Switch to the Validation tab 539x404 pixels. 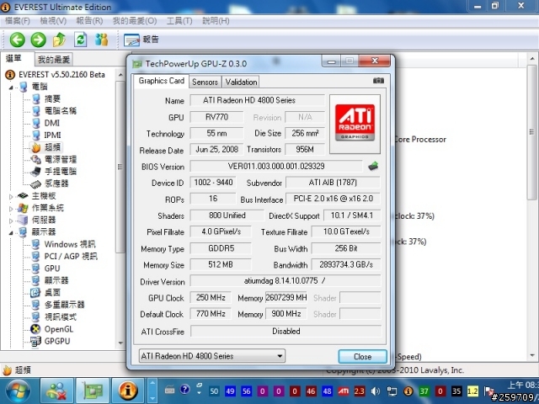coord(242,82)
